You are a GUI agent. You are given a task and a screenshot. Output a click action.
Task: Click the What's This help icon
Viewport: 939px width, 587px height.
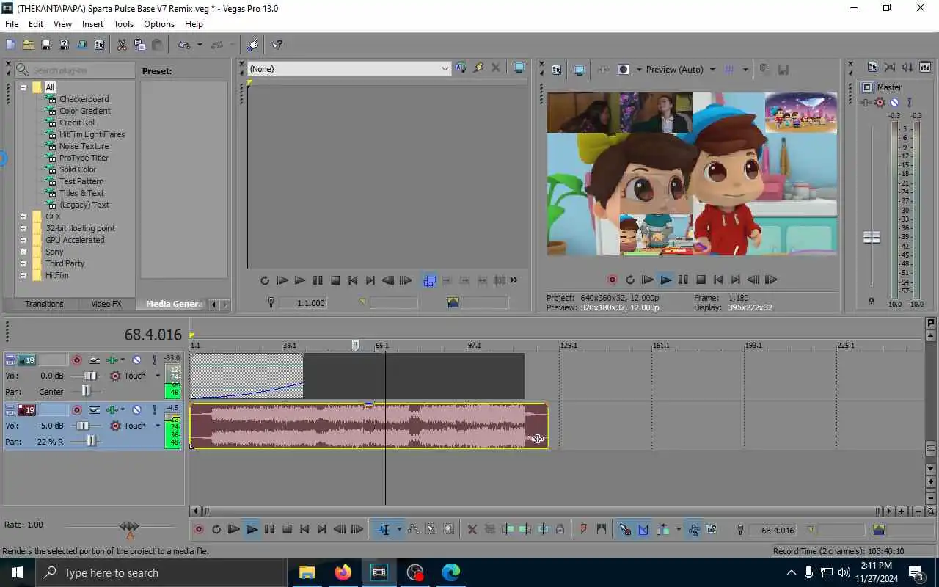[277, 45]
